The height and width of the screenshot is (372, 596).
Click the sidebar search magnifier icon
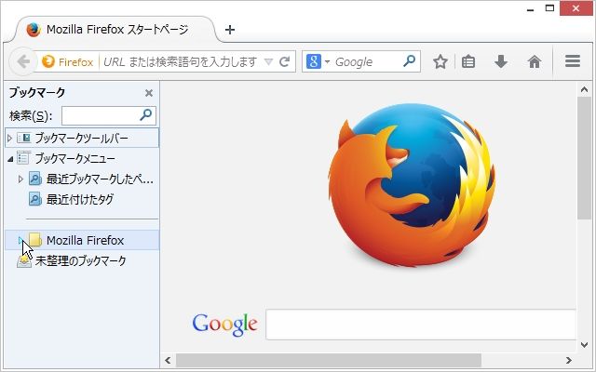(145, 114)
